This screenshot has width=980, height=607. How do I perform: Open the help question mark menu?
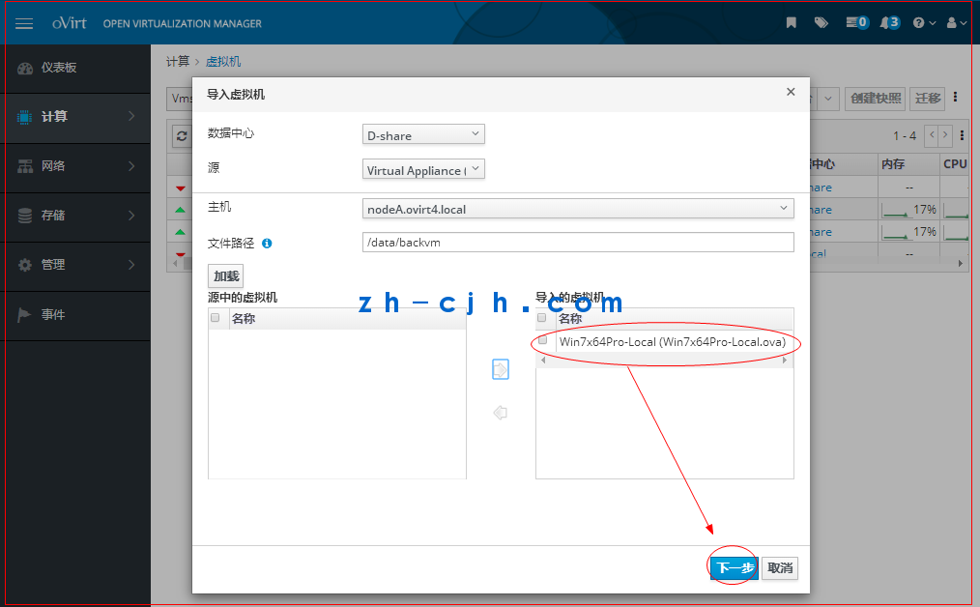pos(924,23)
